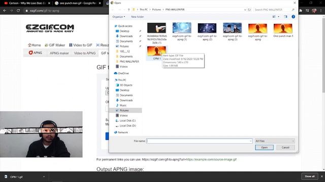This screenshot has height=182, width=325.
Task: Select Quick access in the navigation tree
Action: [x=125, y=26]
